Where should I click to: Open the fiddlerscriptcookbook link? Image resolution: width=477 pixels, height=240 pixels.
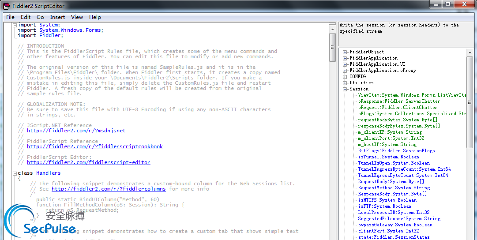point(94,146)
